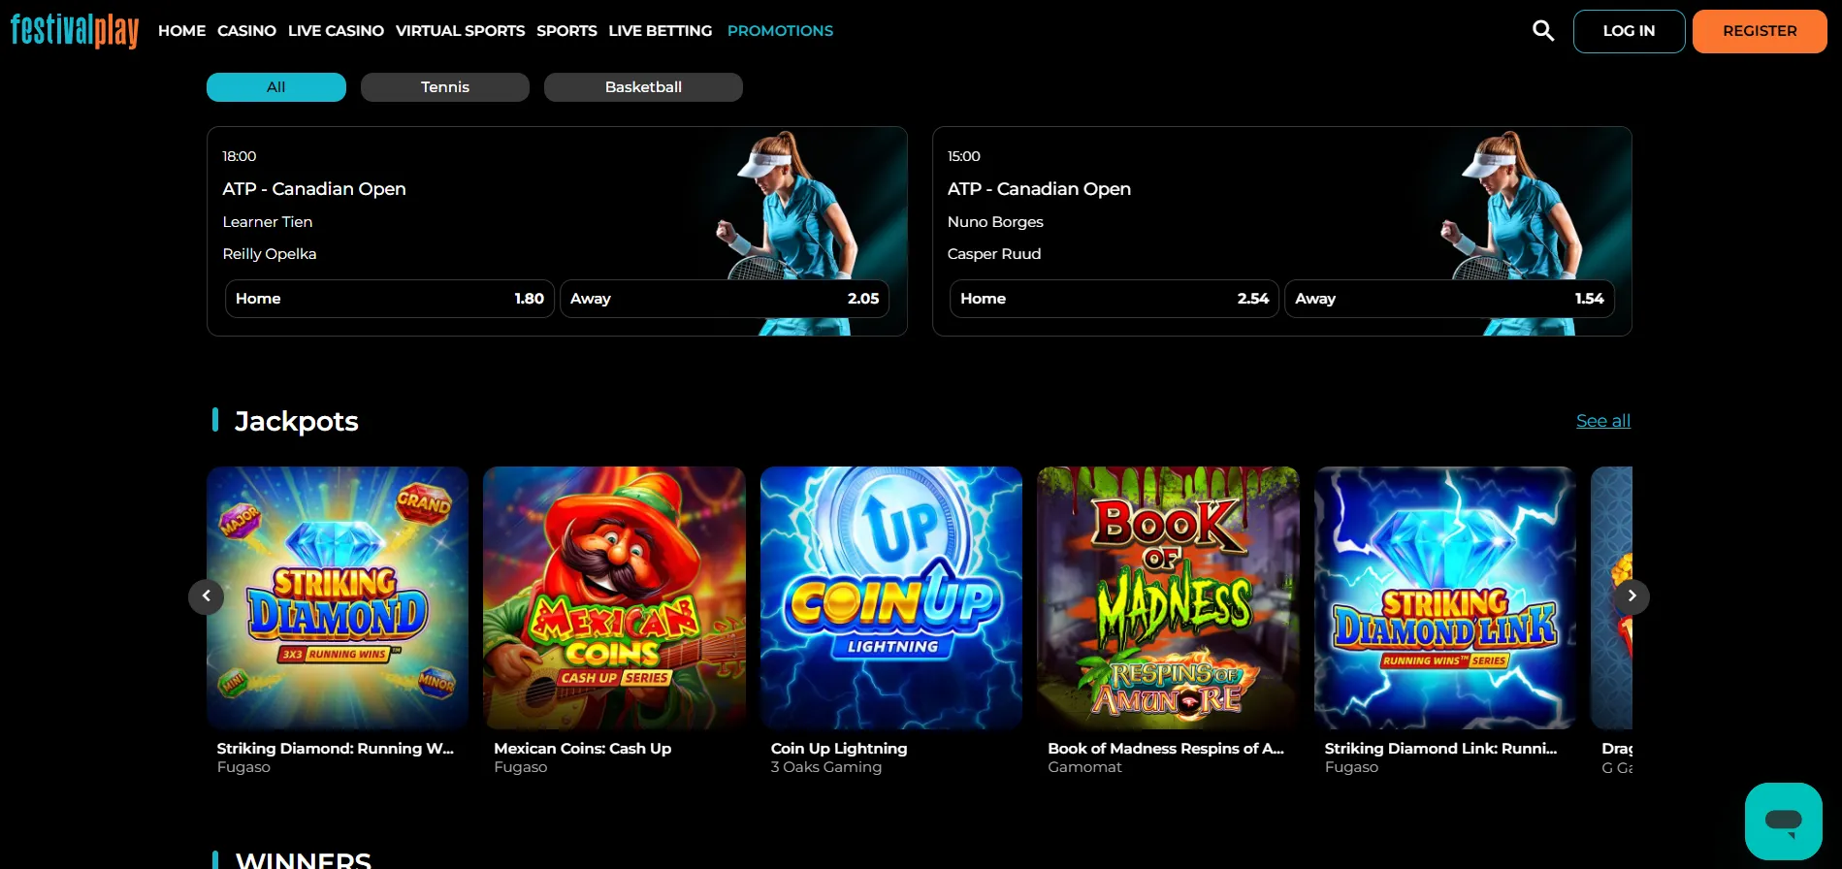Click player name Casper Ruud
This screenshot has width=1842, height=869.
(x=994, y=254)
